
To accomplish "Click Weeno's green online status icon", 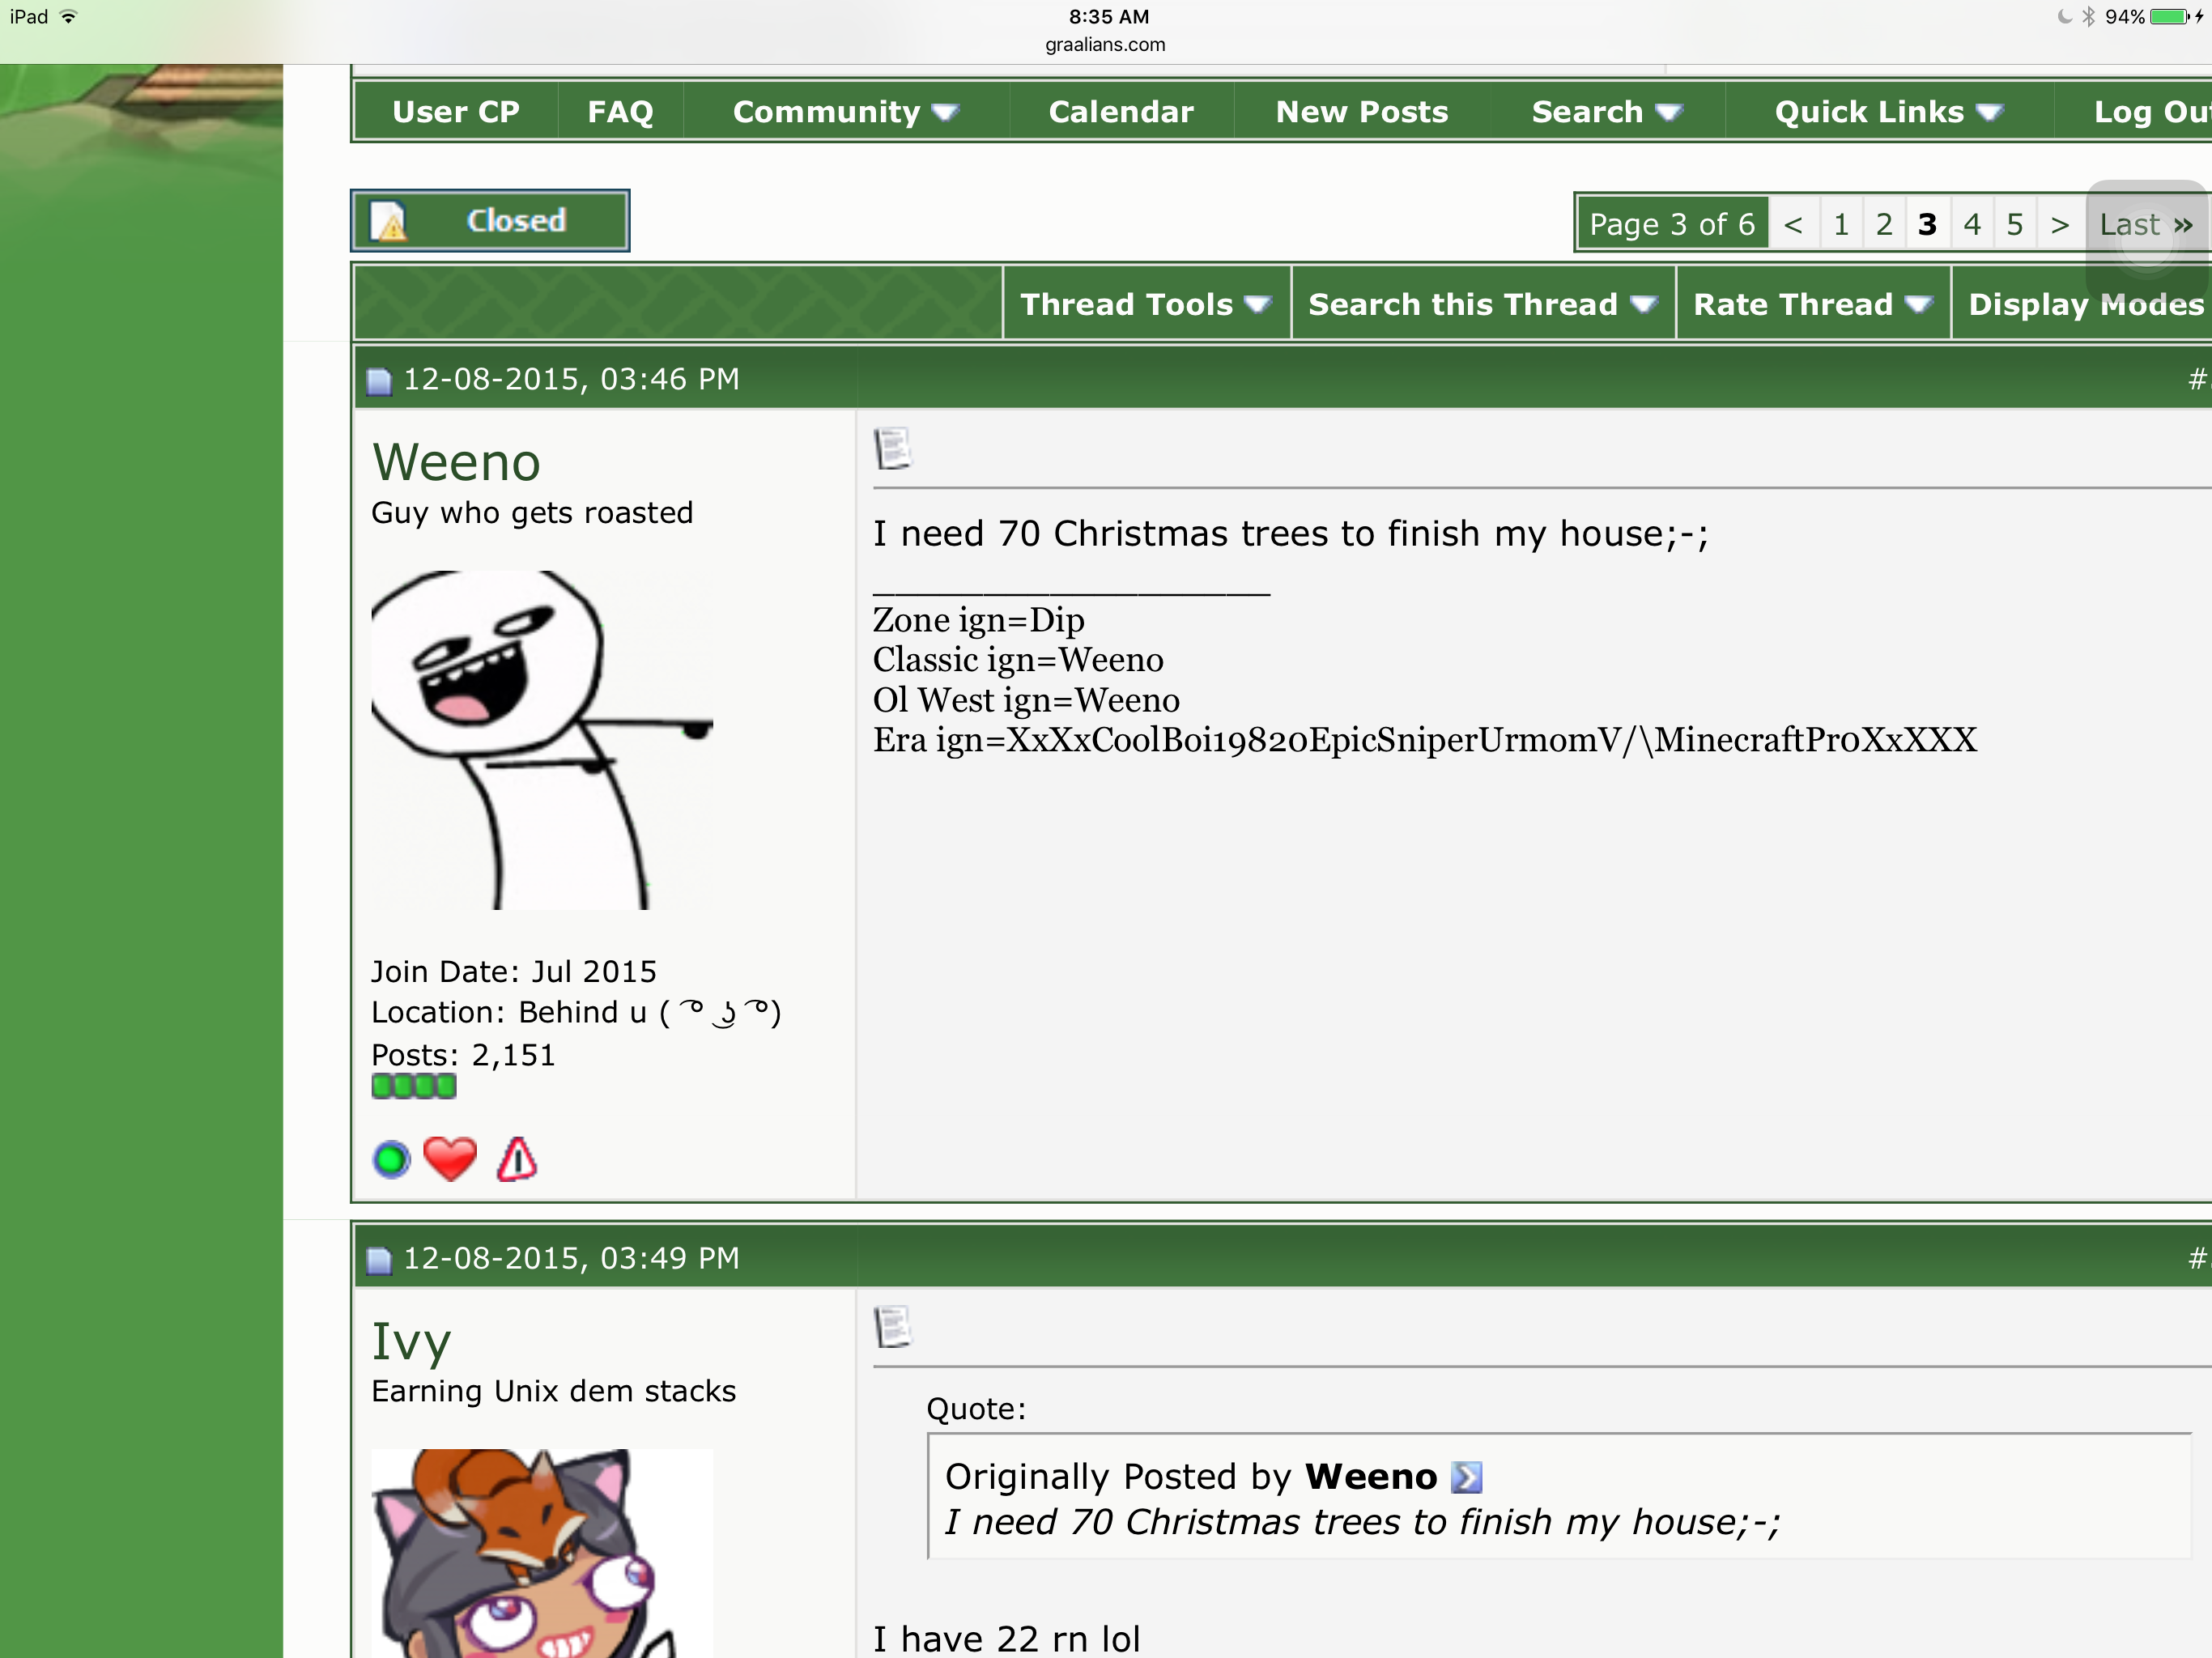I will (x=391, y=1160).
